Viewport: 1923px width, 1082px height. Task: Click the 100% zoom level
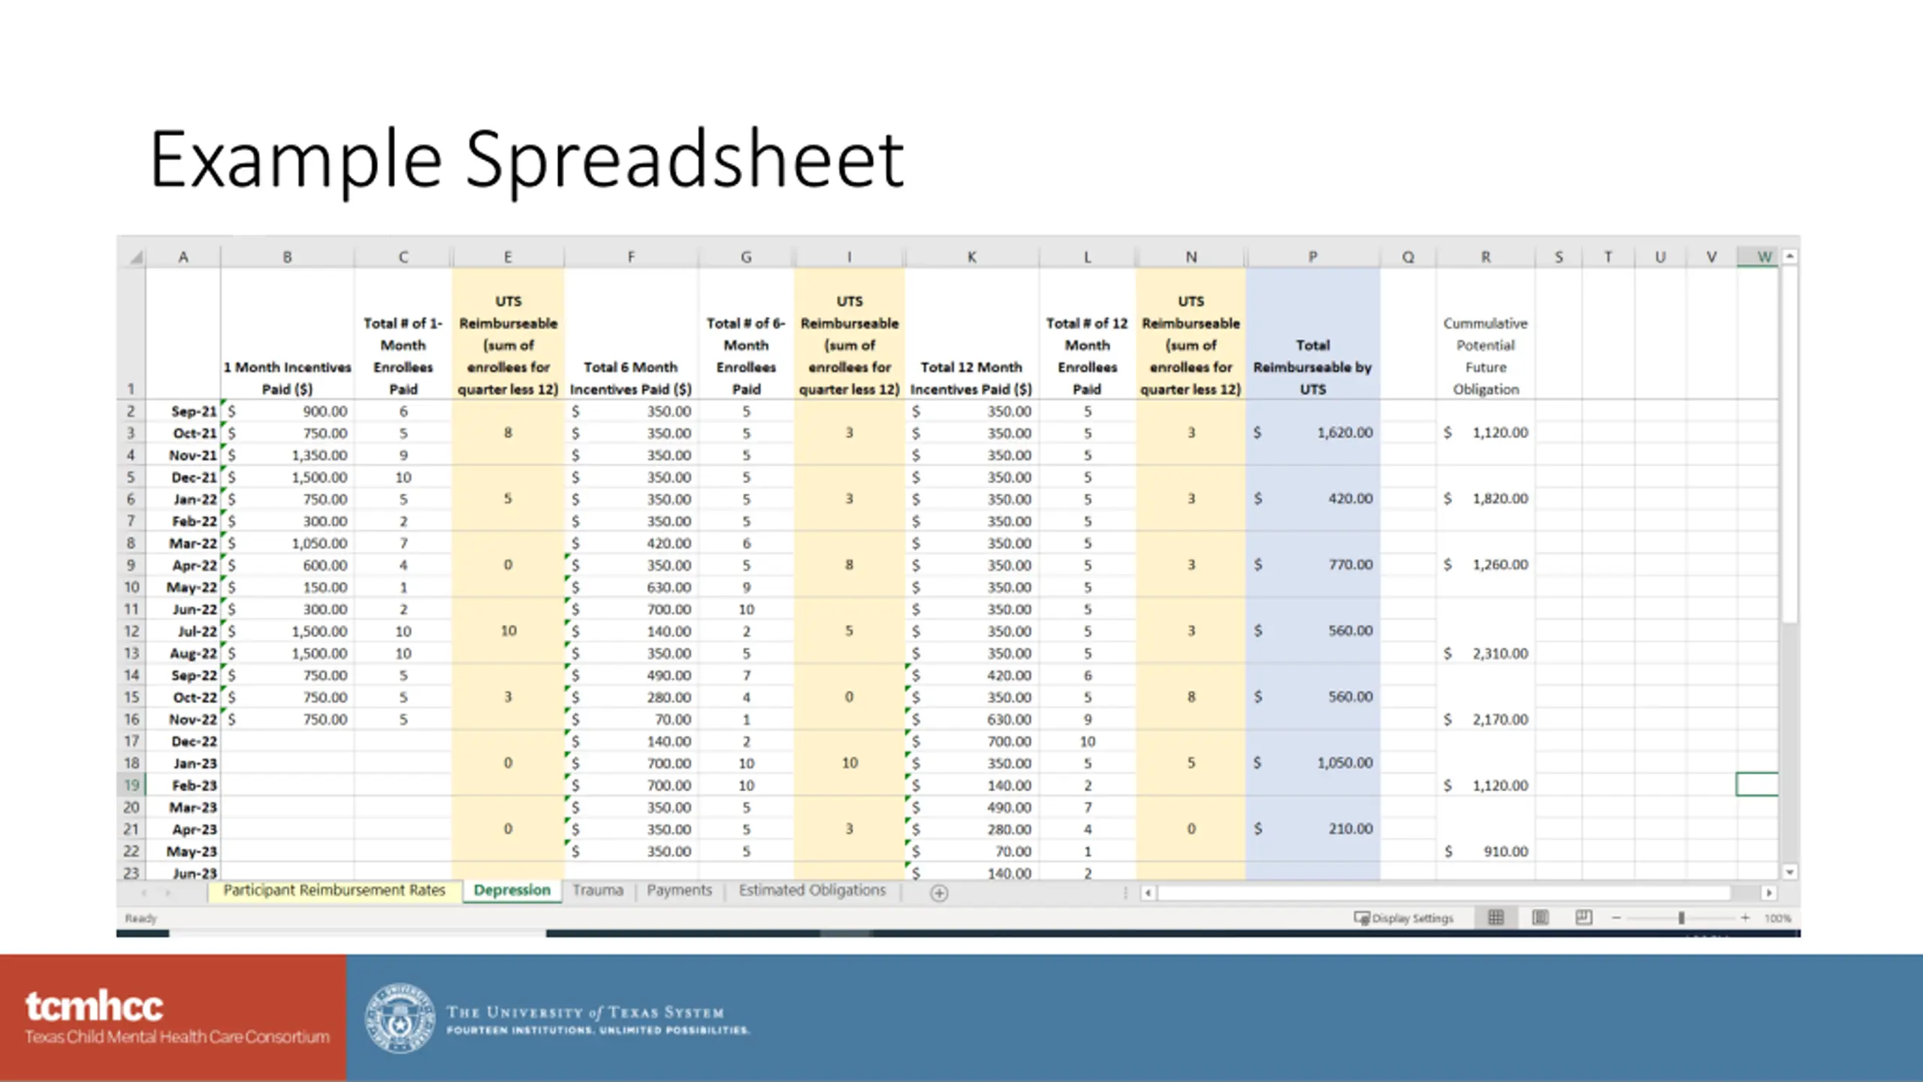point(1777,918)
